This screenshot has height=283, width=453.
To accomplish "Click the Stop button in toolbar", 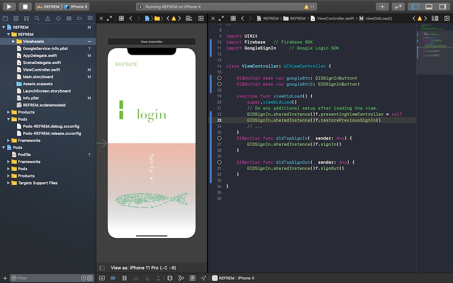I will 25,6.
